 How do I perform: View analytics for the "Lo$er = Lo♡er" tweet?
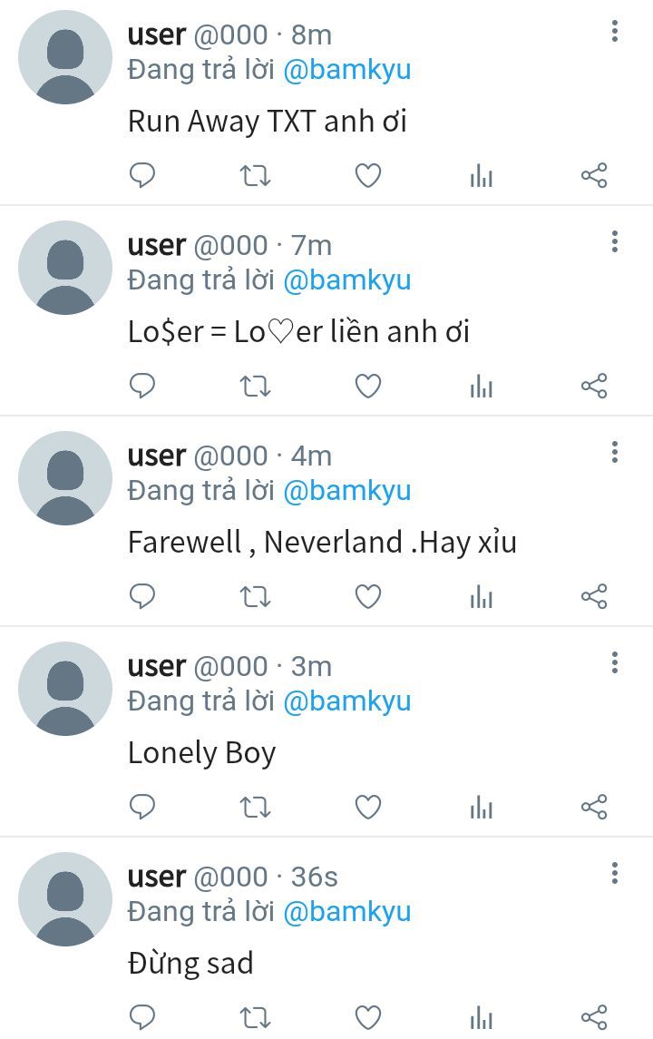coord(482,387)
